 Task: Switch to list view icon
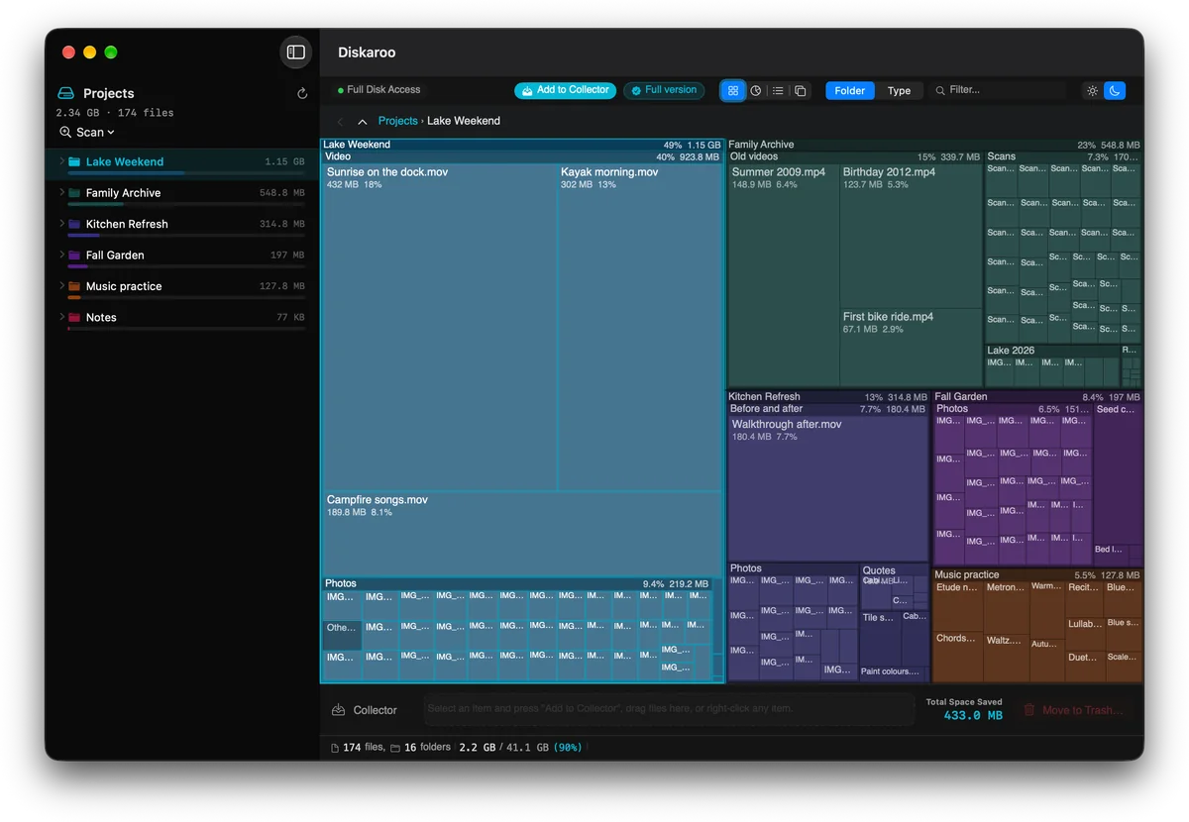(778, 90)
